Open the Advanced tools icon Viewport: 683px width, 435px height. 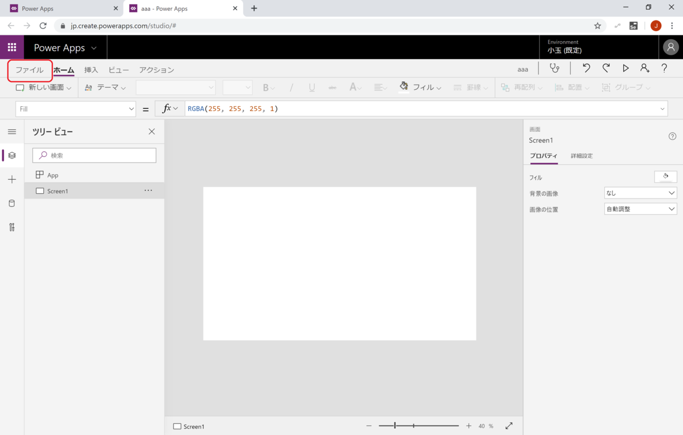[x=12, y=227]
